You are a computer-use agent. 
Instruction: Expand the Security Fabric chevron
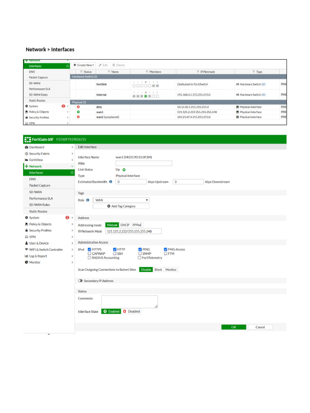pyautogui.click(x=72, y=154)
